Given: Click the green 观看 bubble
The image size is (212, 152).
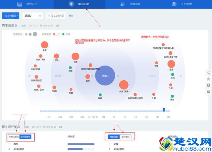Looking at the screenshot, I should 100,95.
